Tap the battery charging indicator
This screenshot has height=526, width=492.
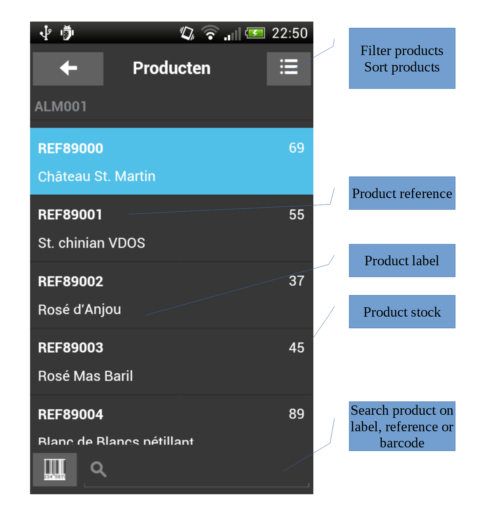pos(255,33)
